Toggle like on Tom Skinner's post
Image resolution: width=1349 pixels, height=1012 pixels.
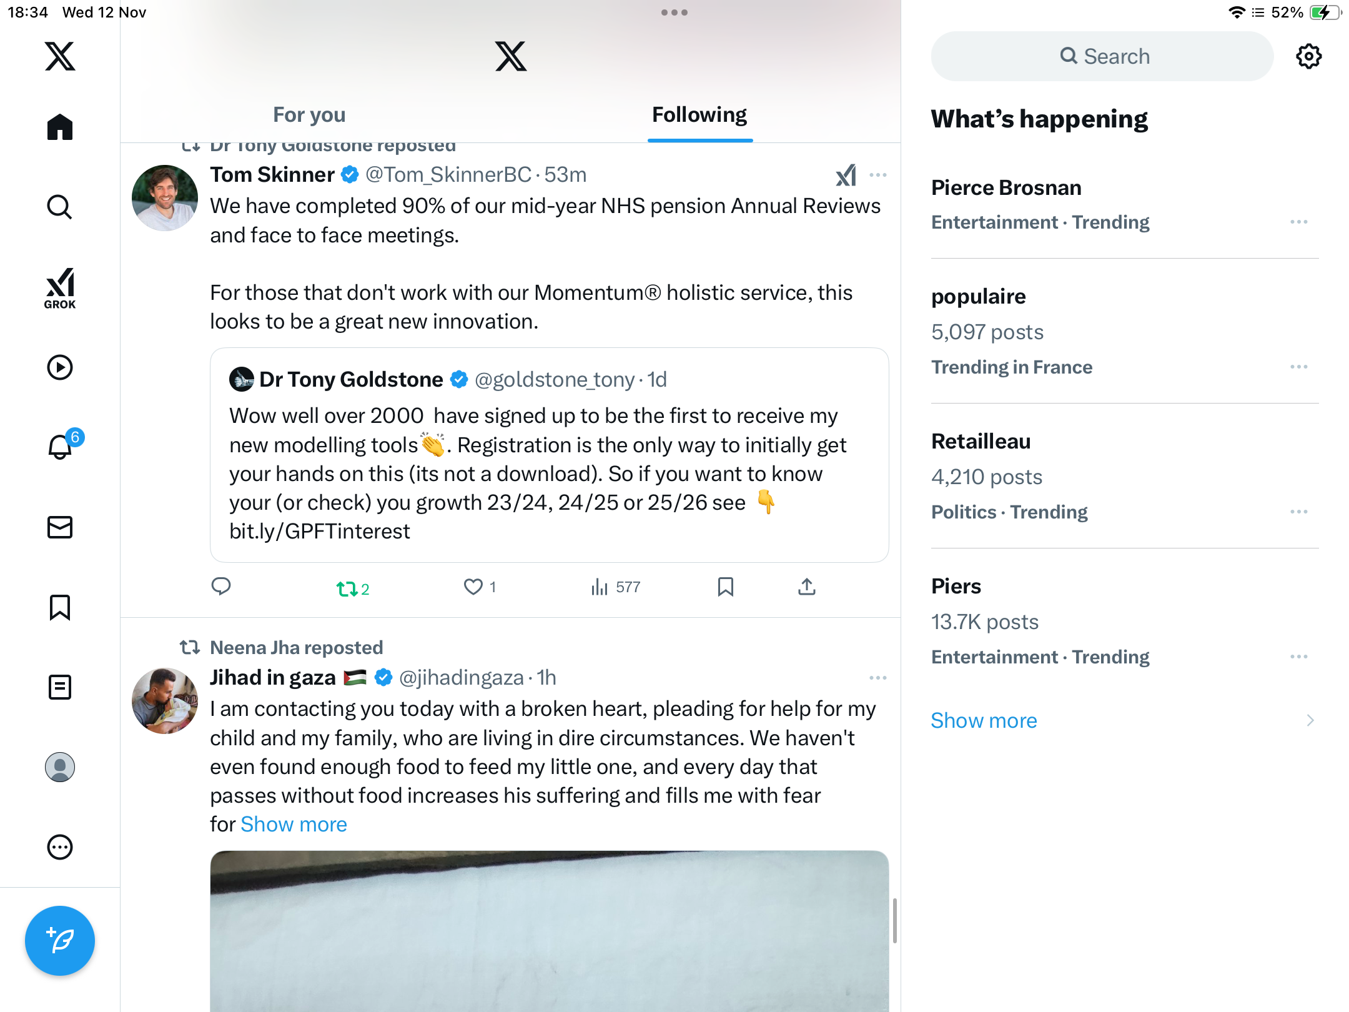tap(473, 587)
